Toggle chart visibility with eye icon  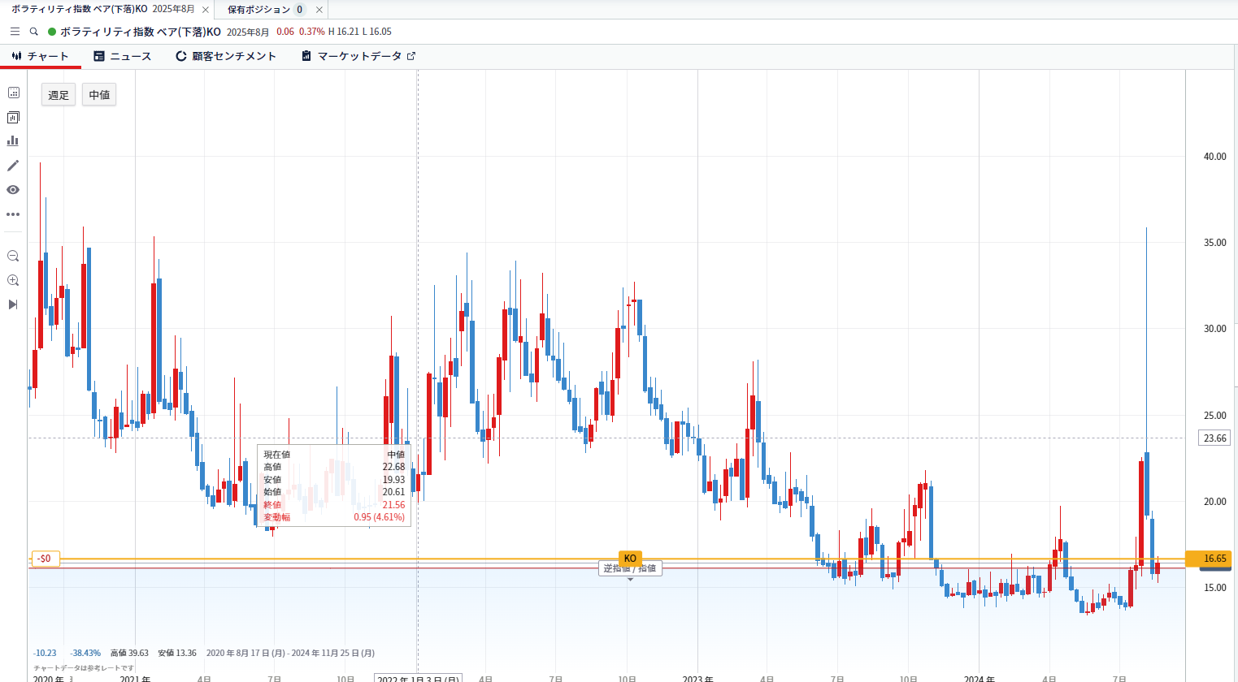13,190
